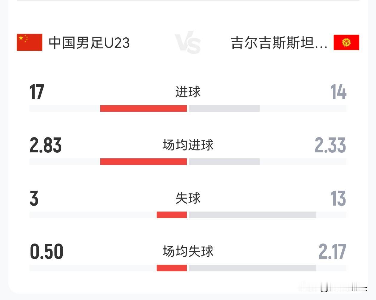Image resolution: width=376 pixels, height=300 pixels.
Task: Click the China national flag icon
Action: (x=29, y=42)
